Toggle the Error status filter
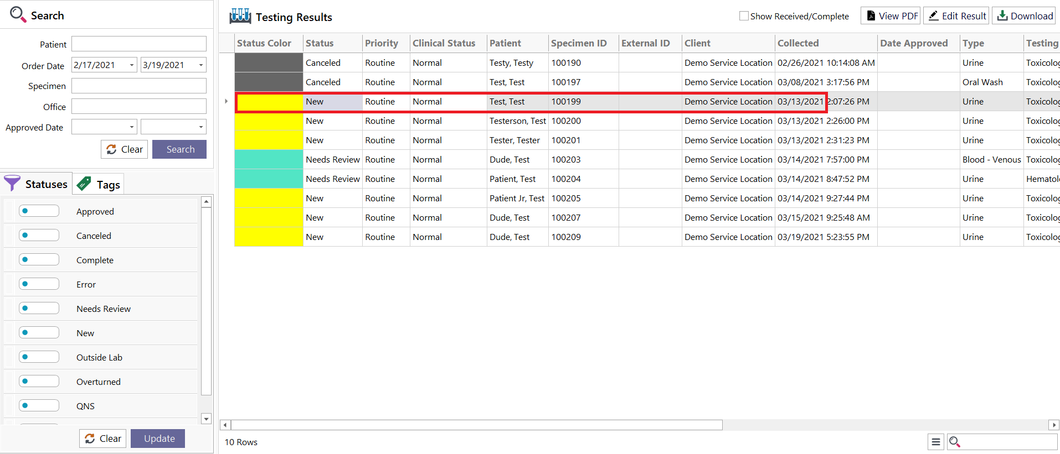The height and width of the screenshot is (454, 1060). coord(39,284)
